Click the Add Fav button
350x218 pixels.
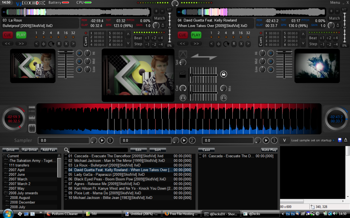[x=49, y=150]
